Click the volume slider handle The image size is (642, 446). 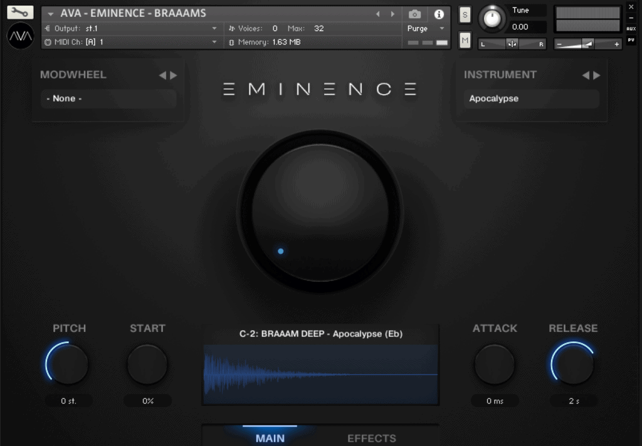tap(587, 44)
